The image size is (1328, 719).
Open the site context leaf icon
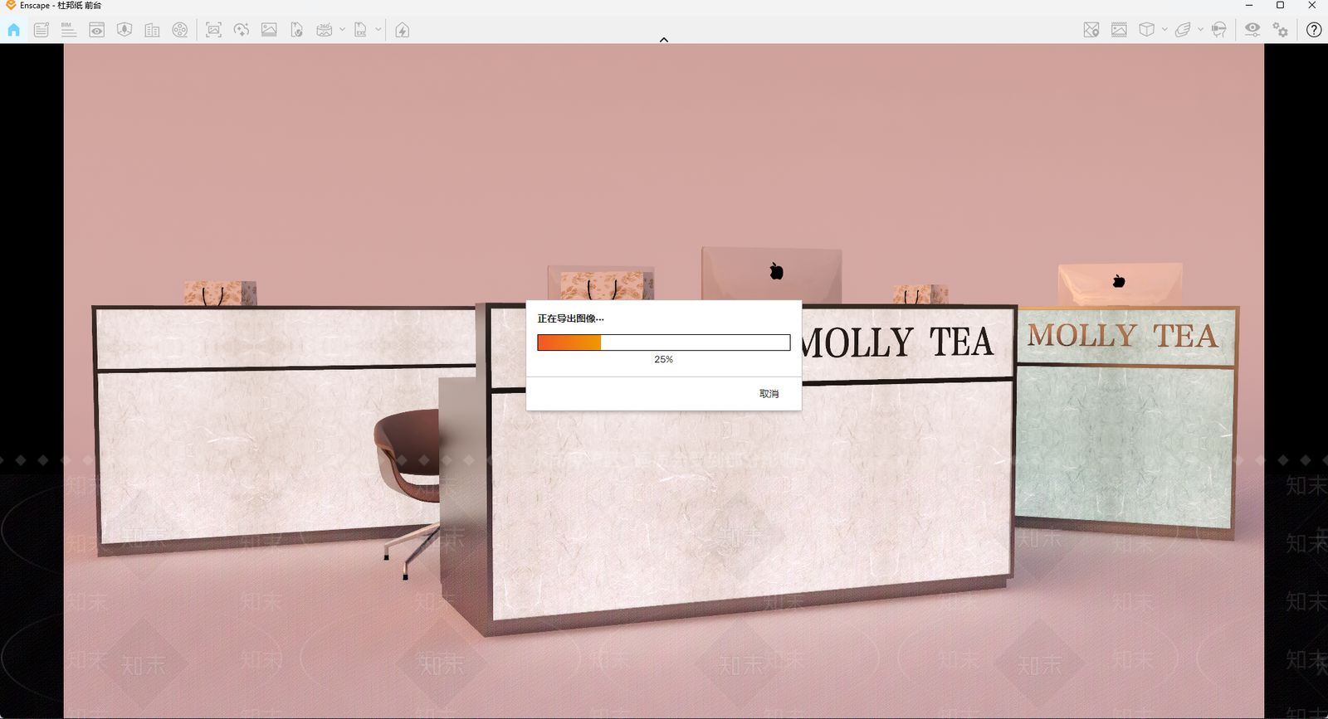coord(124,30)
